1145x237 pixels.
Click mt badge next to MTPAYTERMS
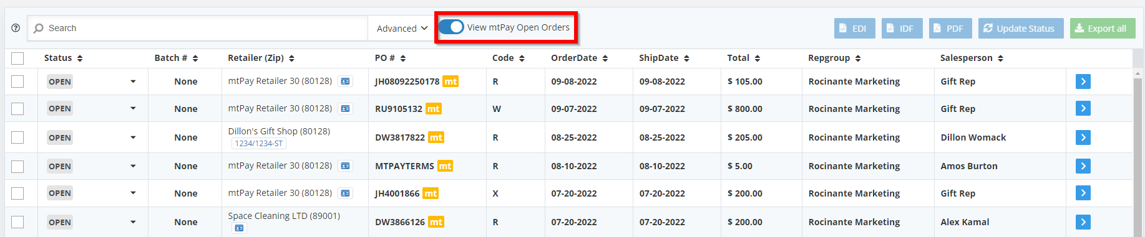[445, 166]
